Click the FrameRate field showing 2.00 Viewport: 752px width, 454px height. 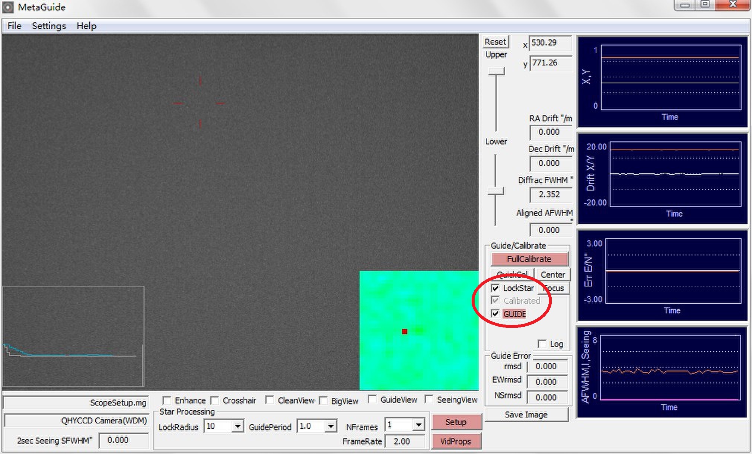404,441
